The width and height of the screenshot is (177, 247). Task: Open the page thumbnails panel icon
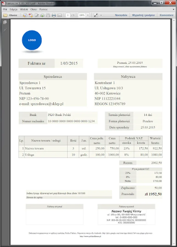coord(5,22)
